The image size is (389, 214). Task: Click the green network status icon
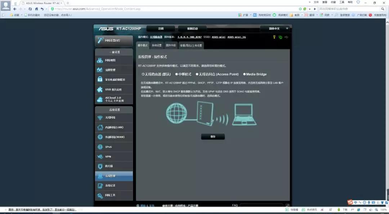coord(280,37)
